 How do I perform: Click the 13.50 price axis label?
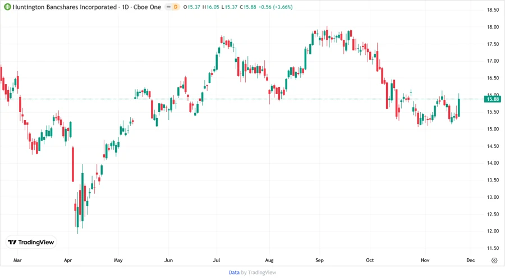tap(493, 180)
